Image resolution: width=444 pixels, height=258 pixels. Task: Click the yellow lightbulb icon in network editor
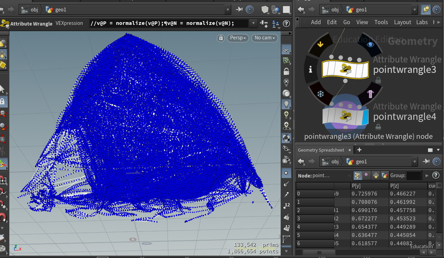pyautogui.click(x=426, y=10)
